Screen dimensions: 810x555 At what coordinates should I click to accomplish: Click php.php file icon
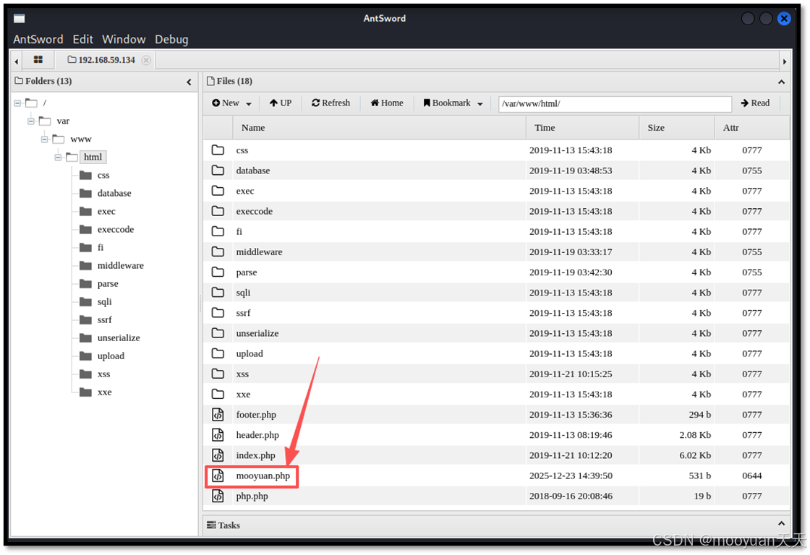218,496
